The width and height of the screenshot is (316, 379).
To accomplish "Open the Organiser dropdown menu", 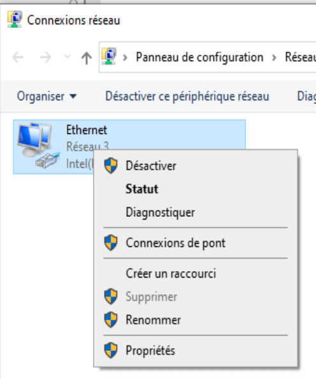I will [x=47, y=96].
